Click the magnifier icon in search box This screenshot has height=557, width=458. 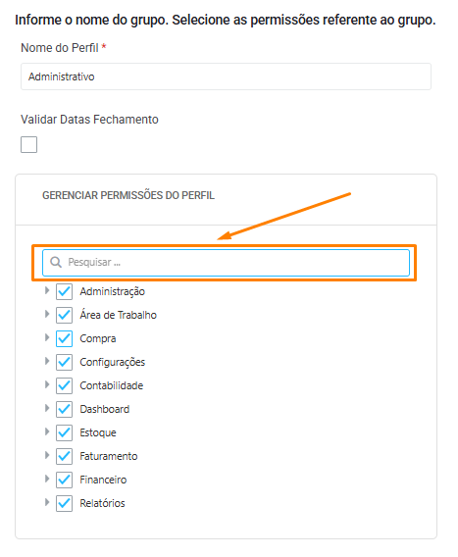[56, 262]
